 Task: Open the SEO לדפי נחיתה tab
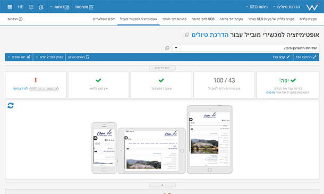(x=203, y=19)
